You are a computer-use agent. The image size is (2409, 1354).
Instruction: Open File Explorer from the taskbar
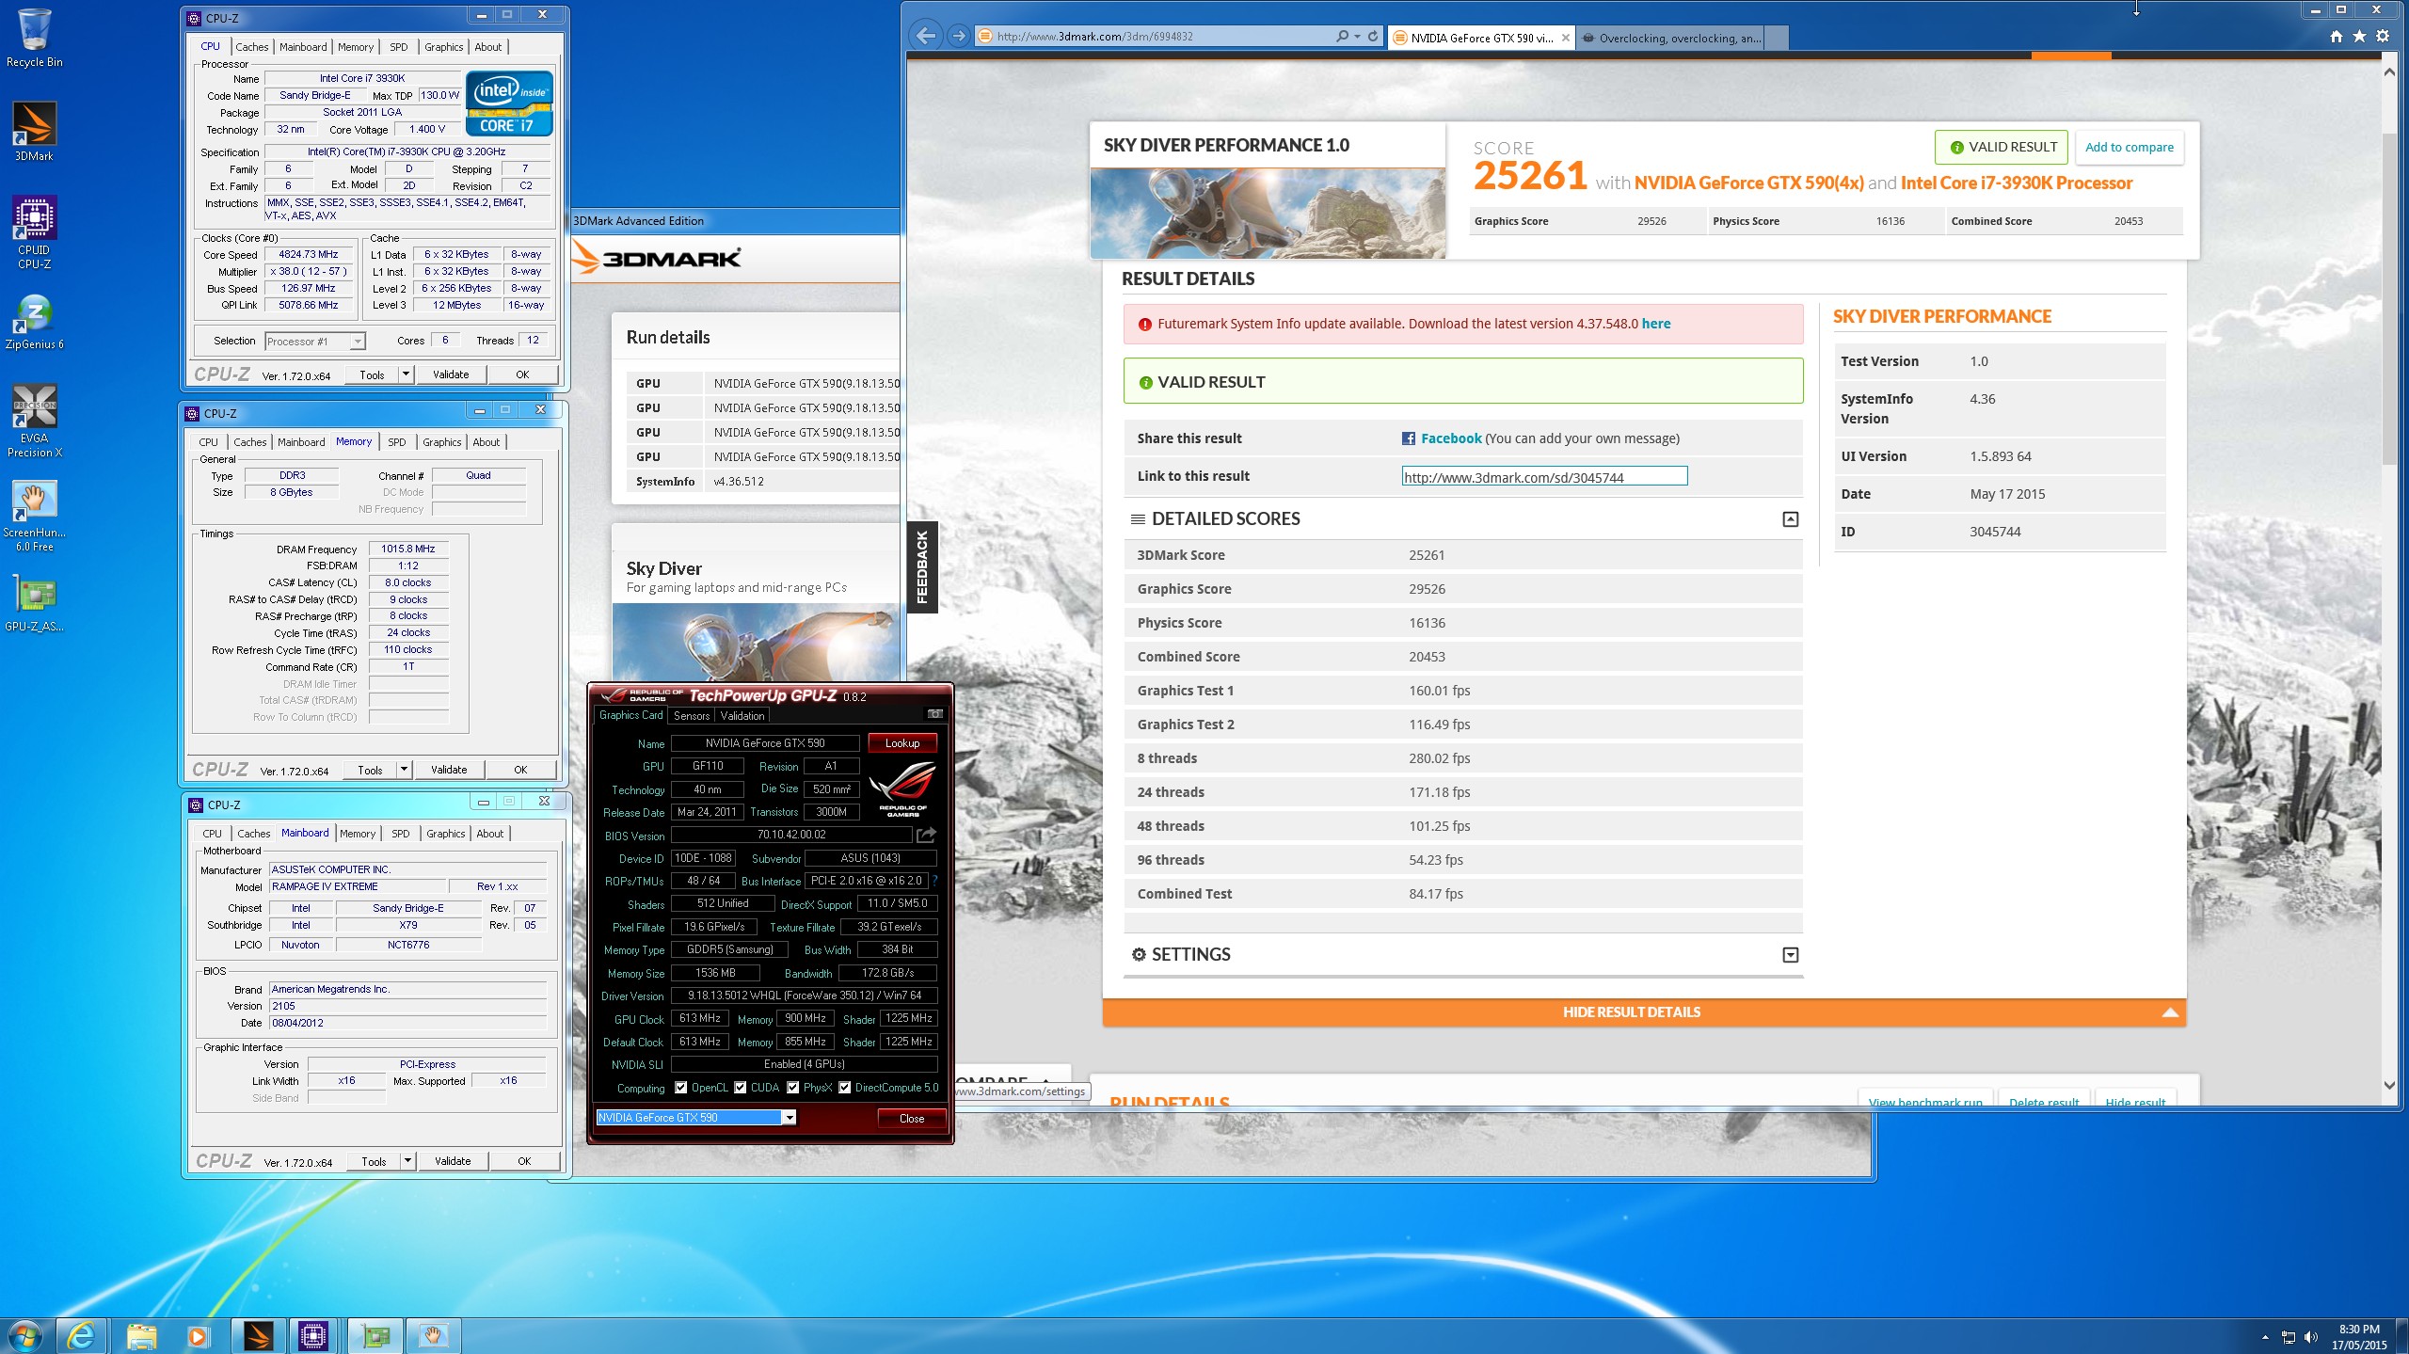(x=141, y=1336)
